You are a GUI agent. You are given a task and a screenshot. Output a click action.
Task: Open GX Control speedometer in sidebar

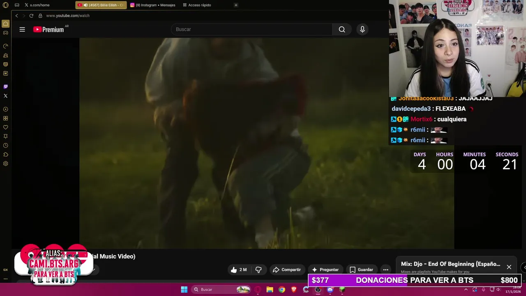pos(6,46)
